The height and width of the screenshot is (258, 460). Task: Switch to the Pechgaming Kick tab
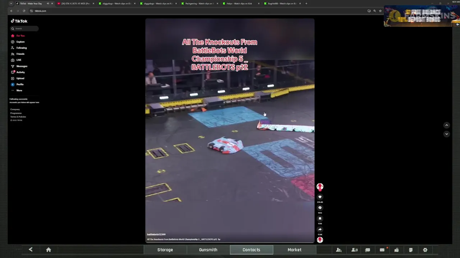tap(199, 4)
